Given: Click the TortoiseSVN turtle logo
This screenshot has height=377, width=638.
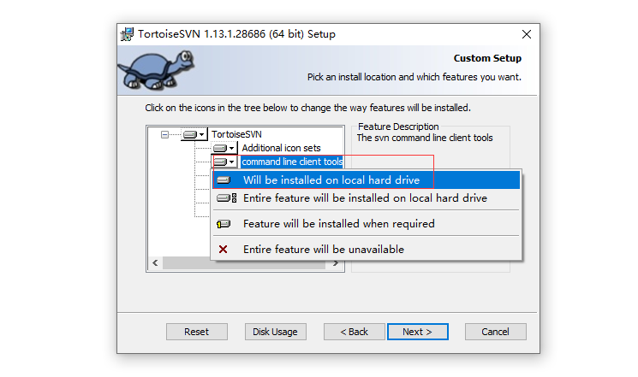Looking at the screenshot, I should 156,69.
